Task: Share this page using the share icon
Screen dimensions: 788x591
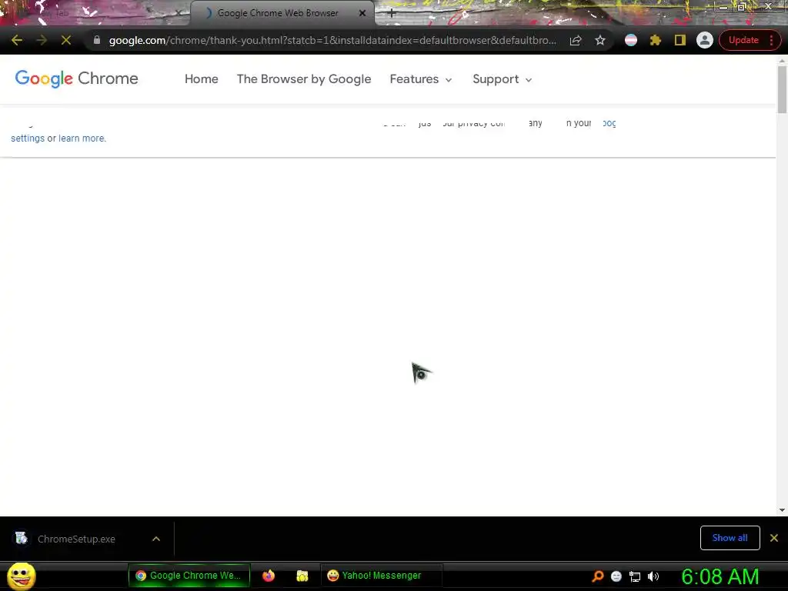Action: coord(576,40)
